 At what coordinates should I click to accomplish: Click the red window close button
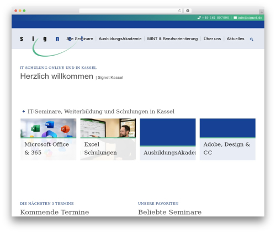click(16, 10)
